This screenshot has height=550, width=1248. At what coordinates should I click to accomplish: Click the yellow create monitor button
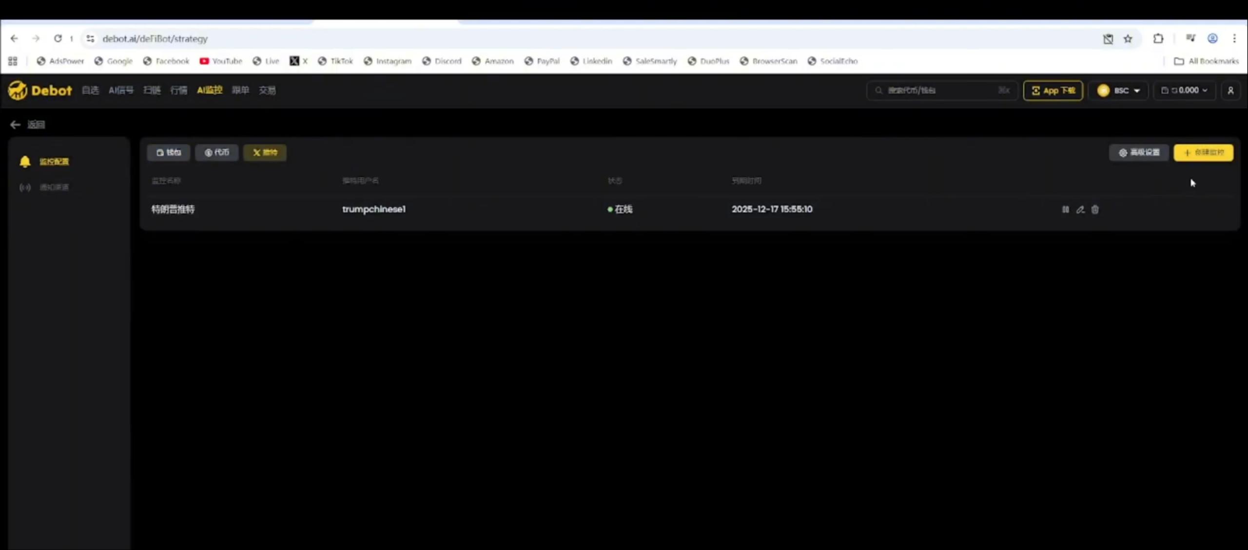[x=1204, y=153]
